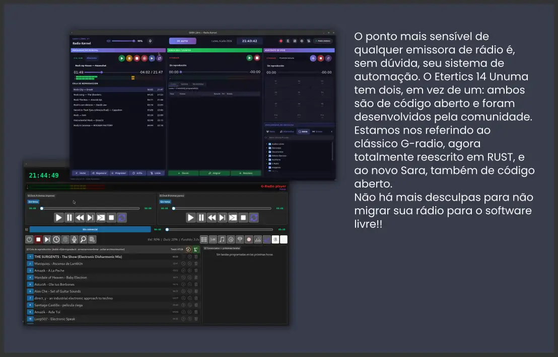558x357 pixels.
Task: Adjust the SARA 90% volume slider
Action: 123,41
